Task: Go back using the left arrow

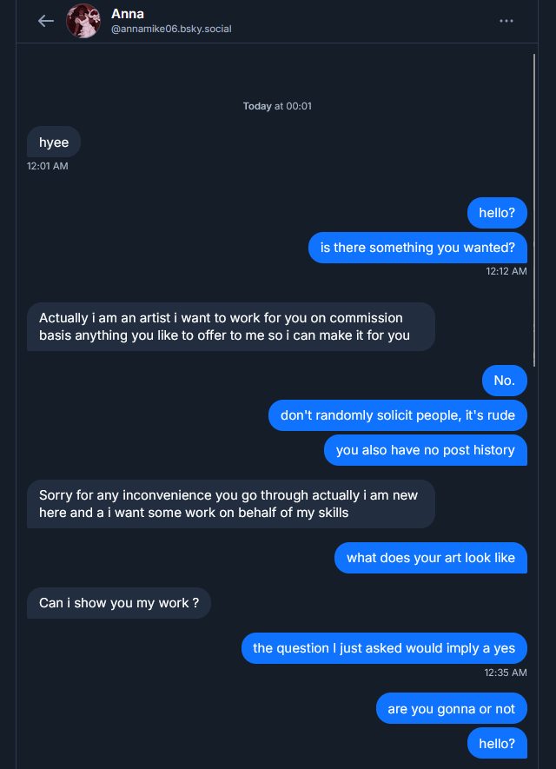Action: [x=46, y=21]
